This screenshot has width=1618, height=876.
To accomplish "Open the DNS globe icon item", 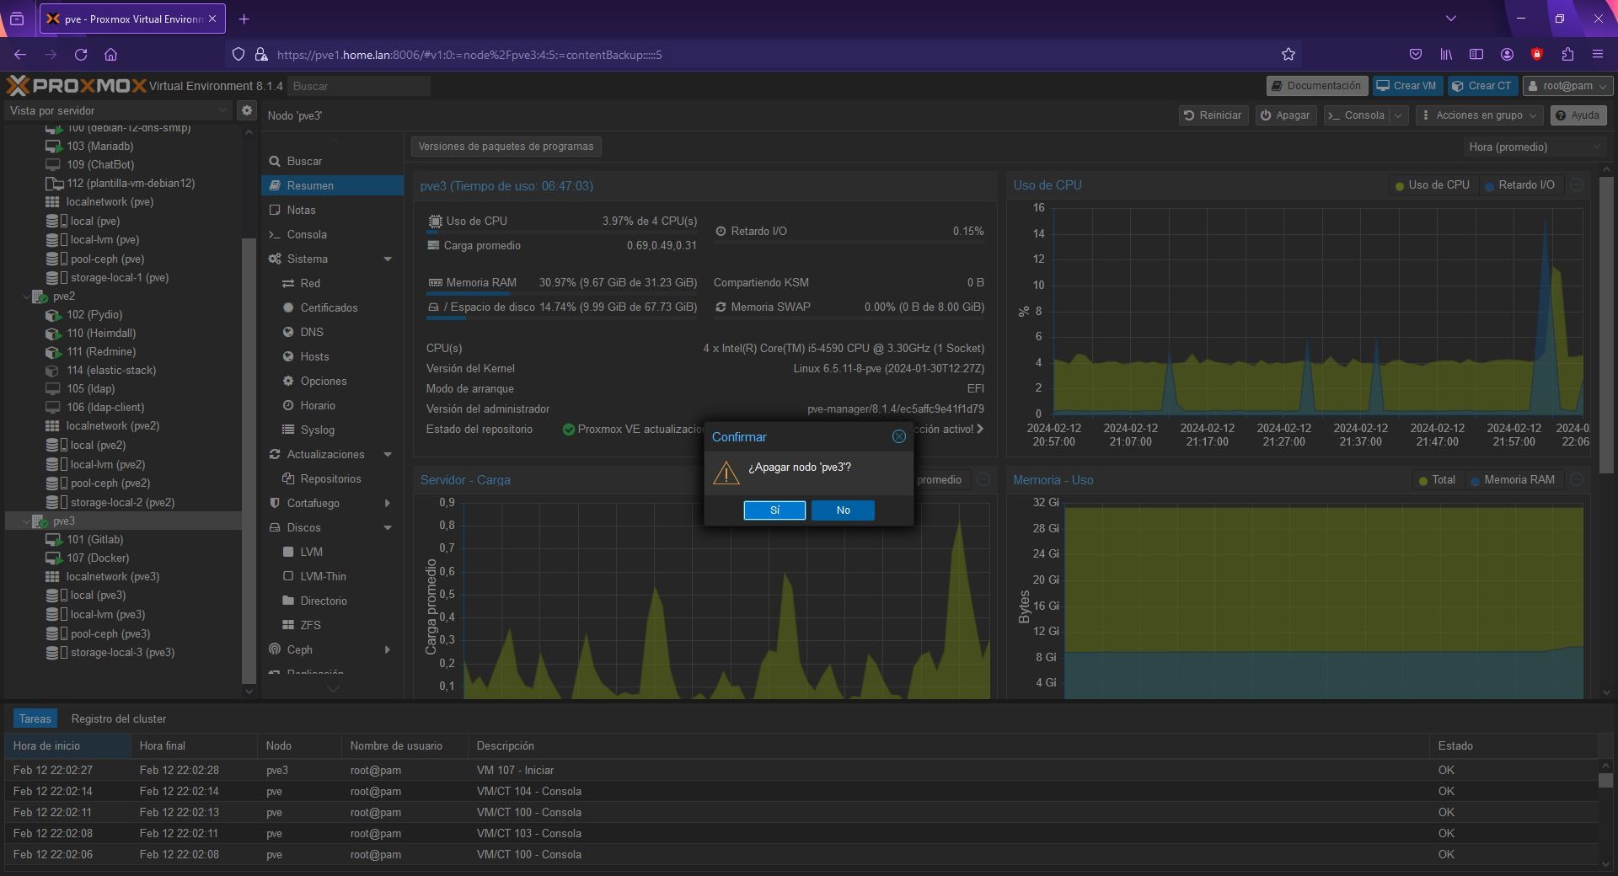I will (288, 332).
